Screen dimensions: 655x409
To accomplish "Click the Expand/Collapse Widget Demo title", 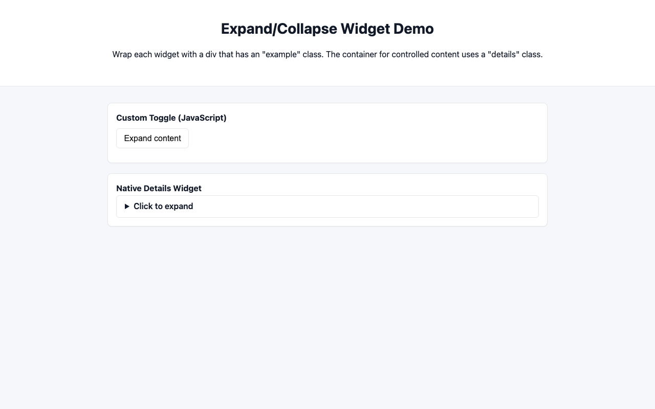I will pos(327,29).
